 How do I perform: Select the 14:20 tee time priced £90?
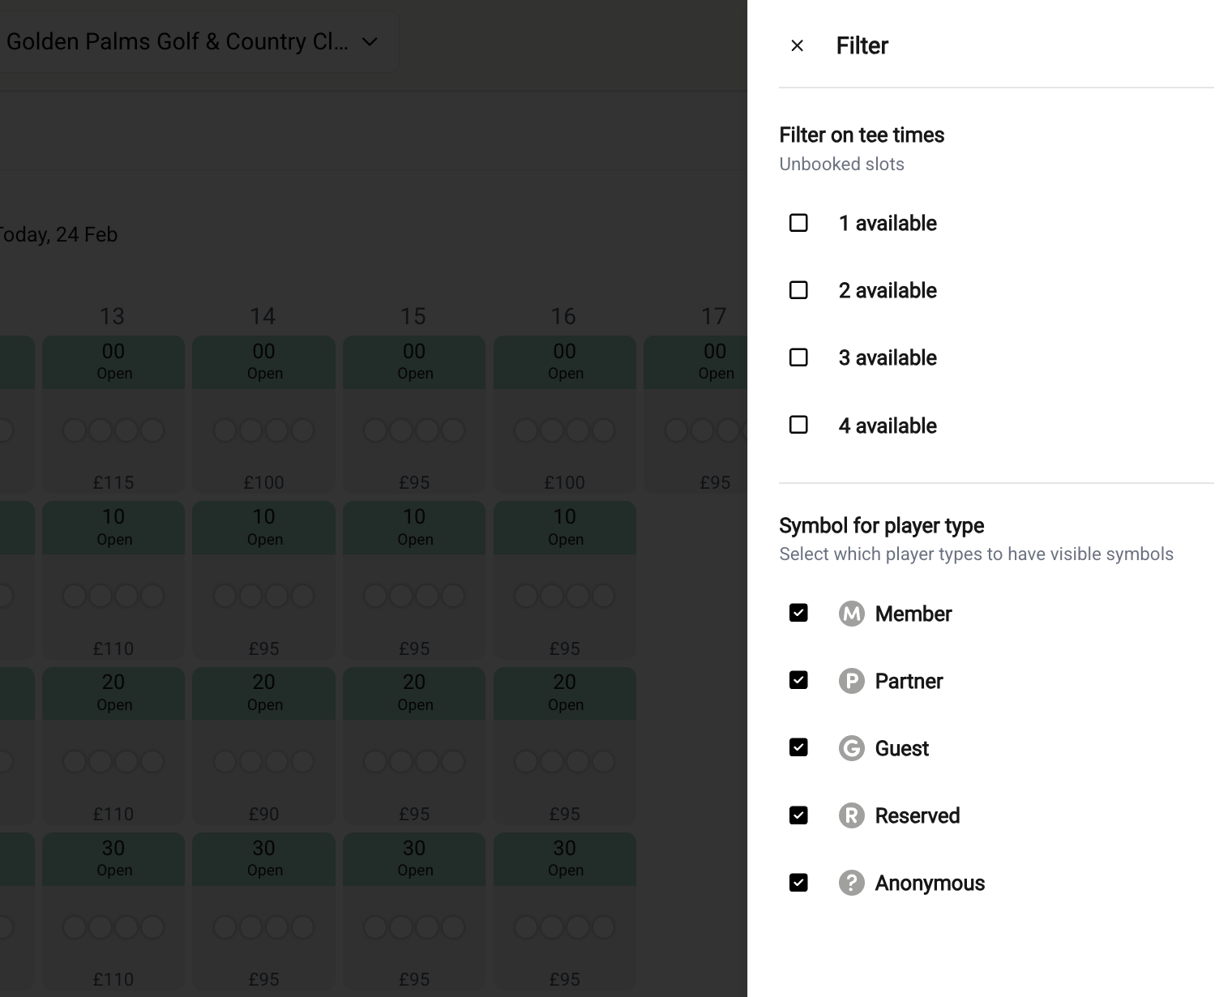coord(263,746)
